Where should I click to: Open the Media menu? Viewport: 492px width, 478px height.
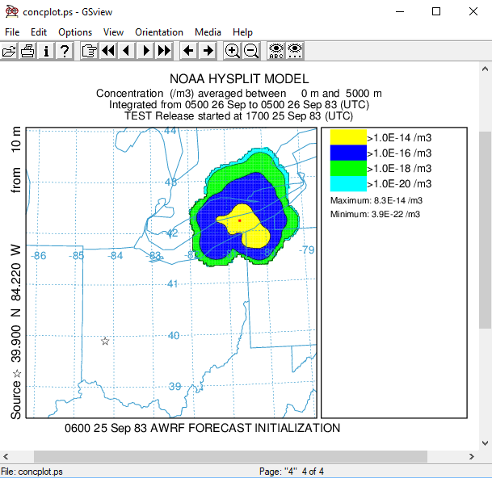(208, 32)
